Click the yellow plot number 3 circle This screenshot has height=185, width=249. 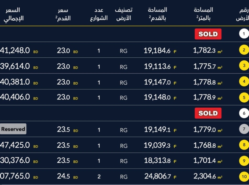(x=244, y=66)
